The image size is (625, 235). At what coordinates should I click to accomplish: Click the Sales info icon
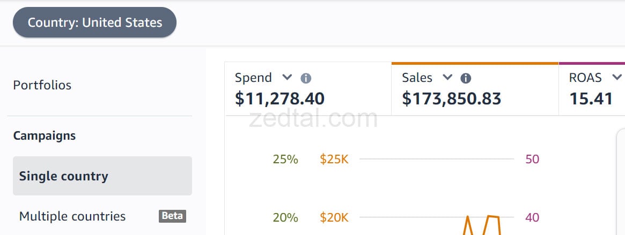466,79
